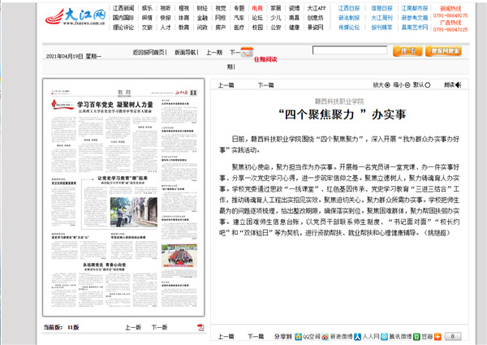Open 房产 nav link
The height and width of the screenshot is (345, 487).
click(220, 28)
